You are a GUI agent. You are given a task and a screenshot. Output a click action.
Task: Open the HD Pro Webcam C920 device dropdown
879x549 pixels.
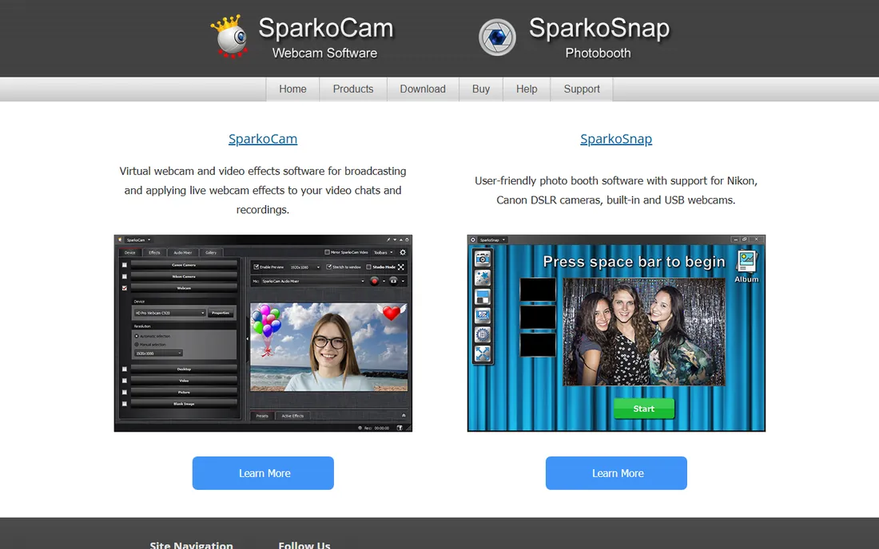[169, 313]
